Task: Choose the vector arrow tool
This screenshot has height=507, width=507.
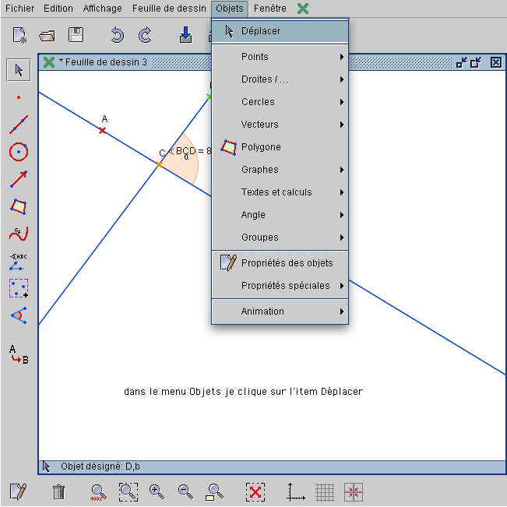Action: (x=19, y=179)
